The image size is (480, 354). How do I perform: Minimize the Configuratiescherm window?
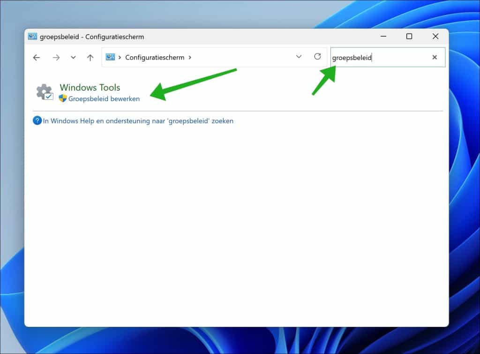(x=383, y=36)
